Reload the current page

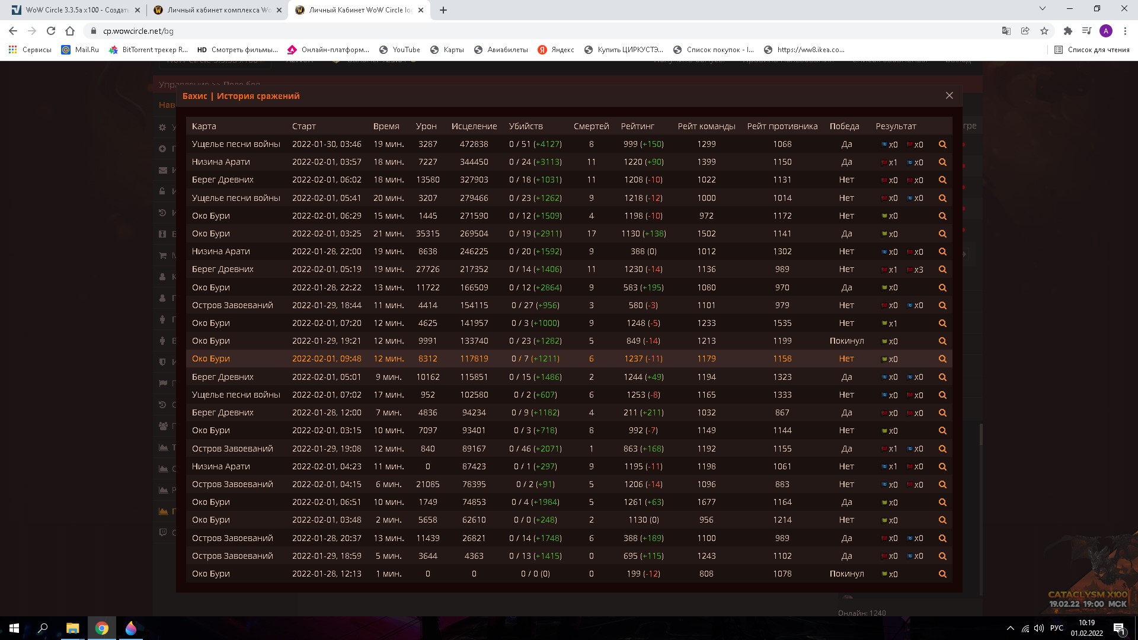click(51, 31)
